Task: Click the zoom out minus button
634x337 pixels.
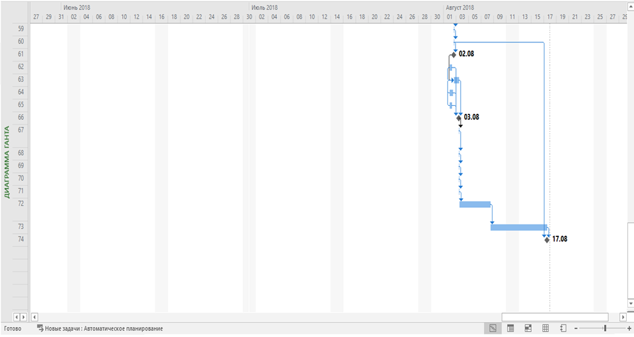Action: pos(576,328)
